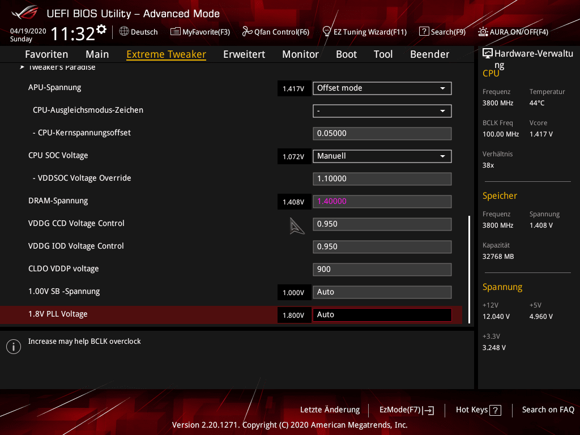
Task: Click the +12V 12.040 V reading
Action: tap(496, 316)
